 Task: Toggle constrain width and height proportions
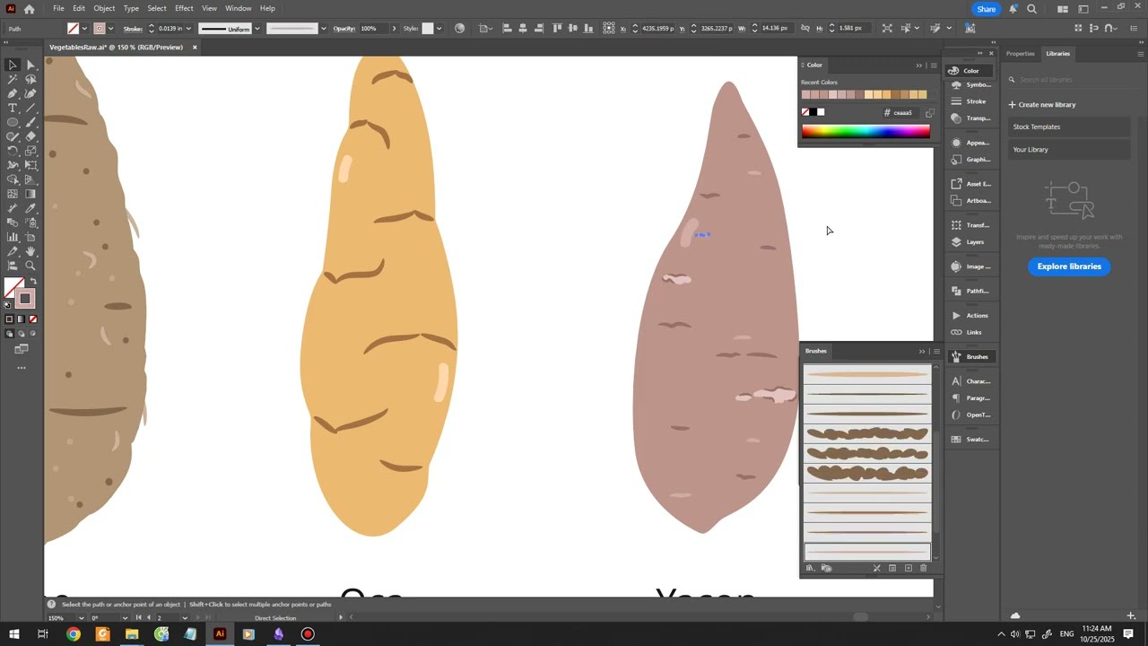coord(804,29)
